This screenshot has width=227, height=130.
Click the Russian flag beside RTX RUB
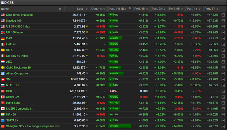3,85
